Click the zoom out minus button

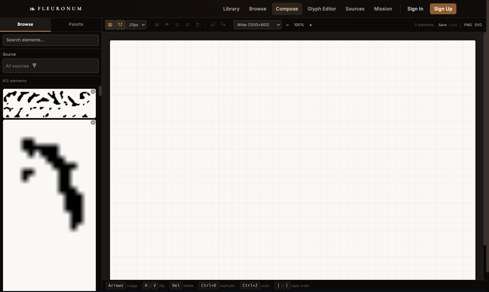click(x=288, y=25)
